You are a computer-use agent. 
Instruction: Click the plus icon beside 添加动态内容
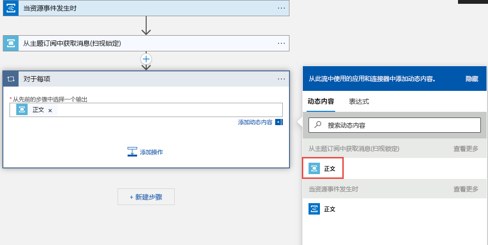[x=279, y=122]
